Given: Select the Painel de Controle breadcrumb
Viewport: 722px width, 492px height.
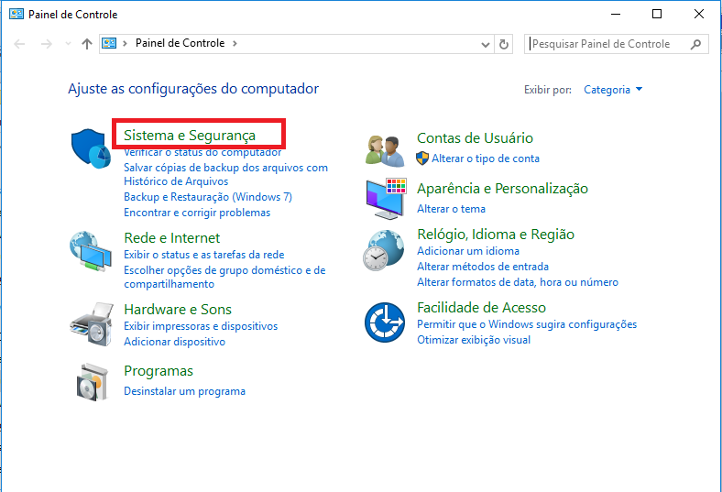Looking at the screenshot, I should pyautogui.click(x=180, y=43).
